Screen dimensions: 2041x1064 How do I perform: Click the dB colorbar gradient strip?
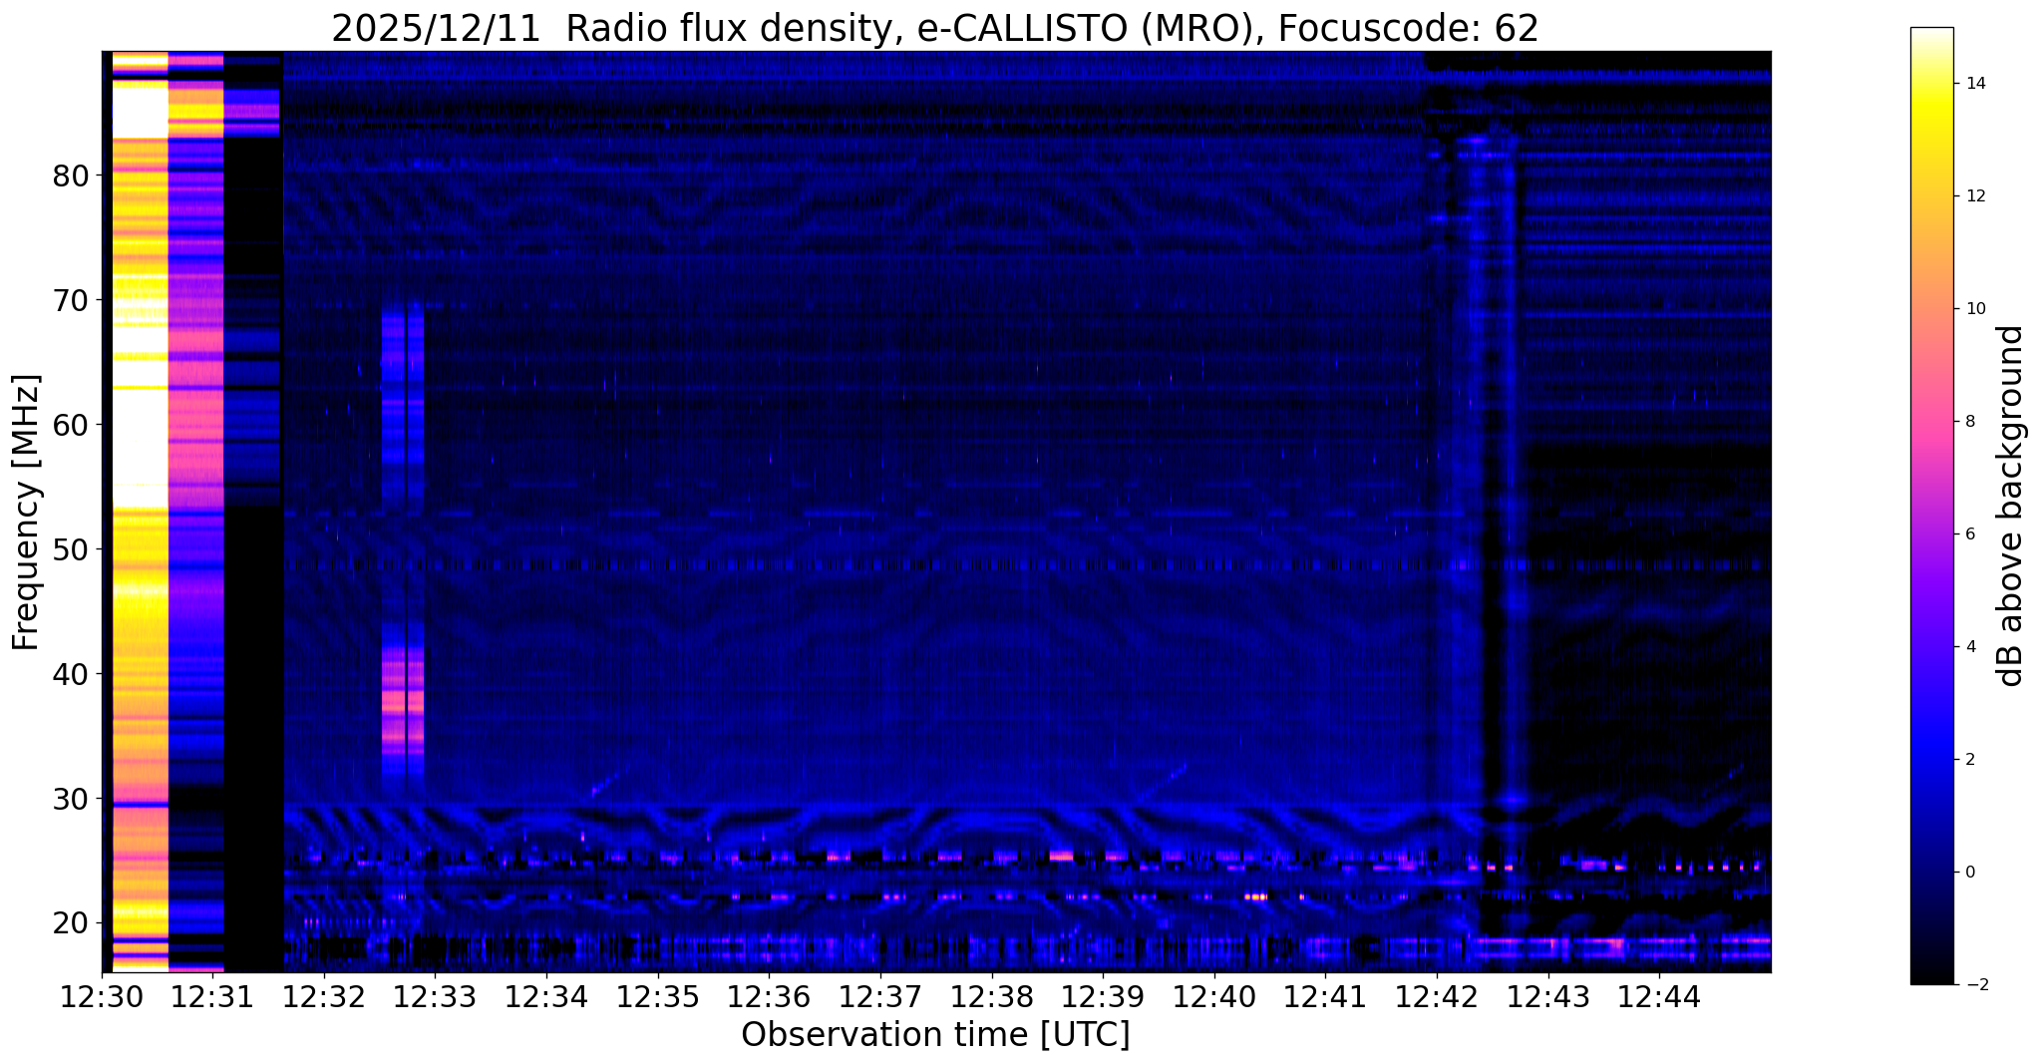[x=1931, y=506]
